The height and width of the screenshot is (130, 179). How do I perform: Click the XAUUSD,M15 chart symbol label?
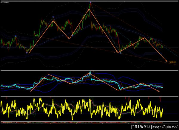(x=4, y=3)
